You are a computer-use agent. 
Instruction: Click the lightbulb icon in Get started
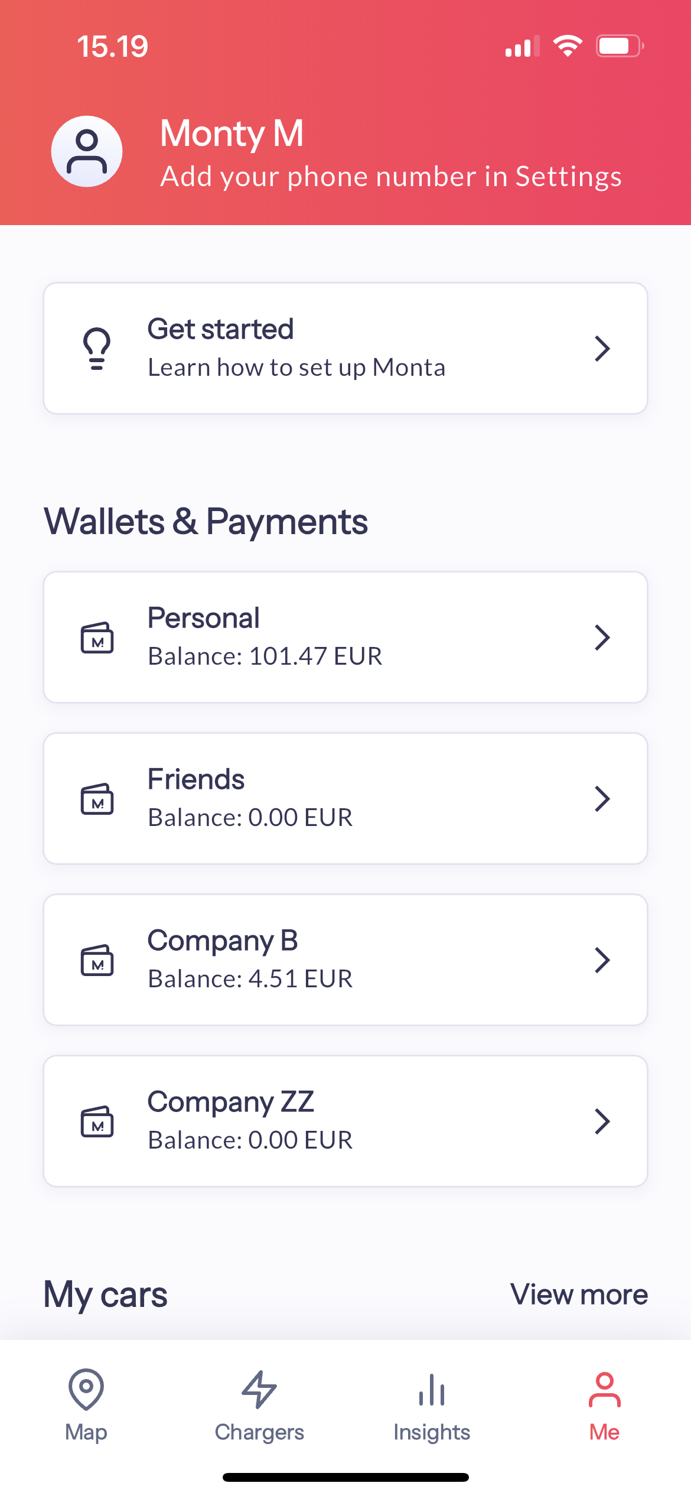coord(97,349)
